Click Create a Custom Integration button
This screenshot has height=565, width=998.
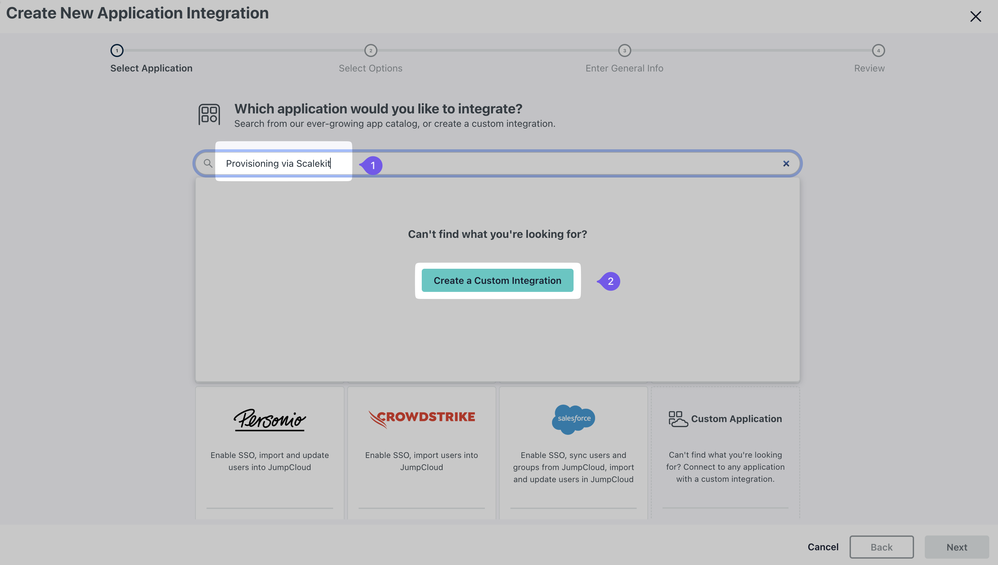pos(498,280)
